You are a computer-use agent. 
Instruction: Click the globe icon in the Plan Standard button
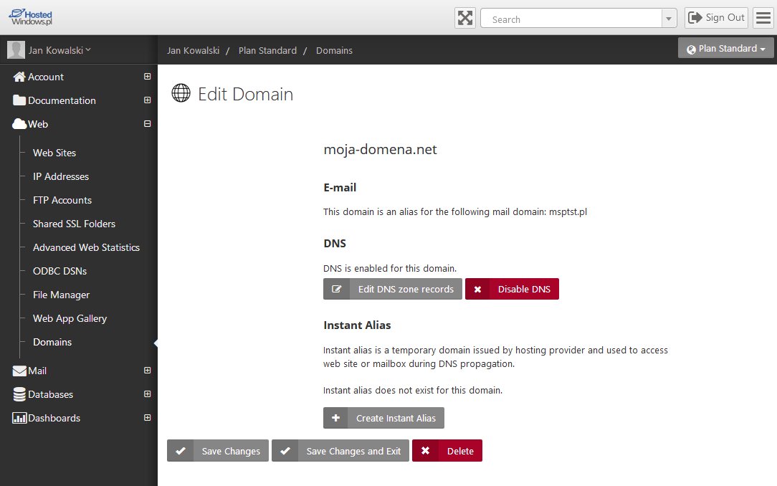pyautogui.click(x=691, y=49)
